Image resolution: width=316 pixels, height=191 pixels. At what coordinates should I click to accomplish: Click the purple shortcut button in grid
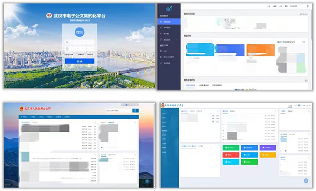[268, 148]
